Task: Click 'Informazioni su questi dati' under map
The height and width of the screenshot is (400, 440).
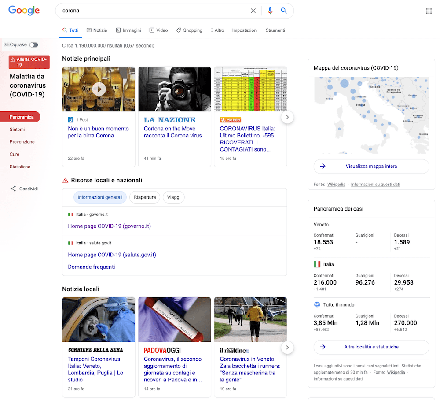Action: [x=375, y=185]
